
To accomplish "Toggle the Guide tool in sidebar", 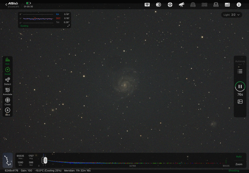I will pyautogui.click(x=7, y=71).
